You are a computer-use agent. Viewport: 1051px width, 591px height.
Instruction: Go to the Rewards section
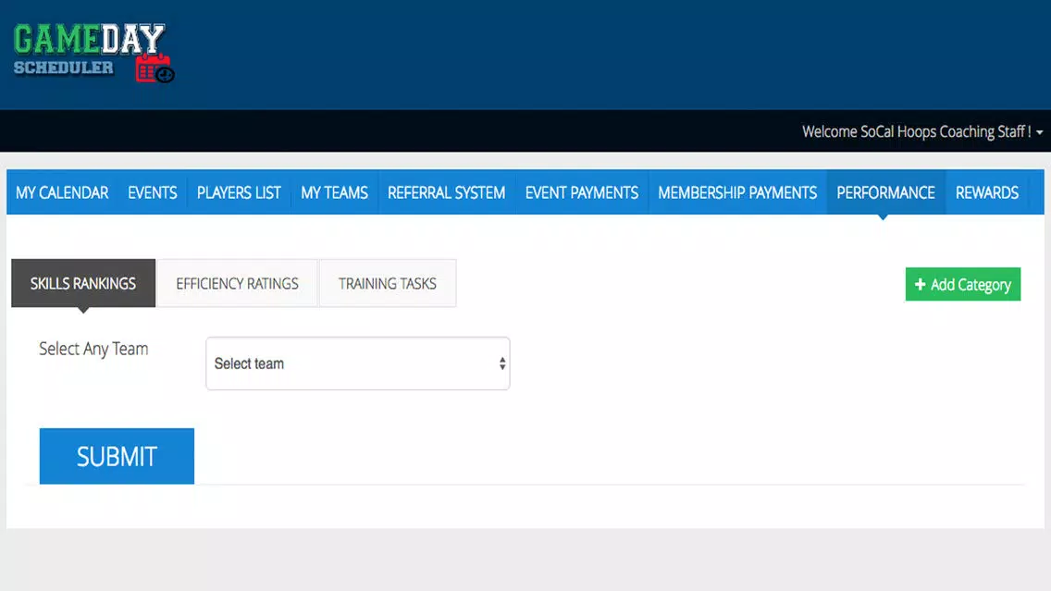coord(987,193)
